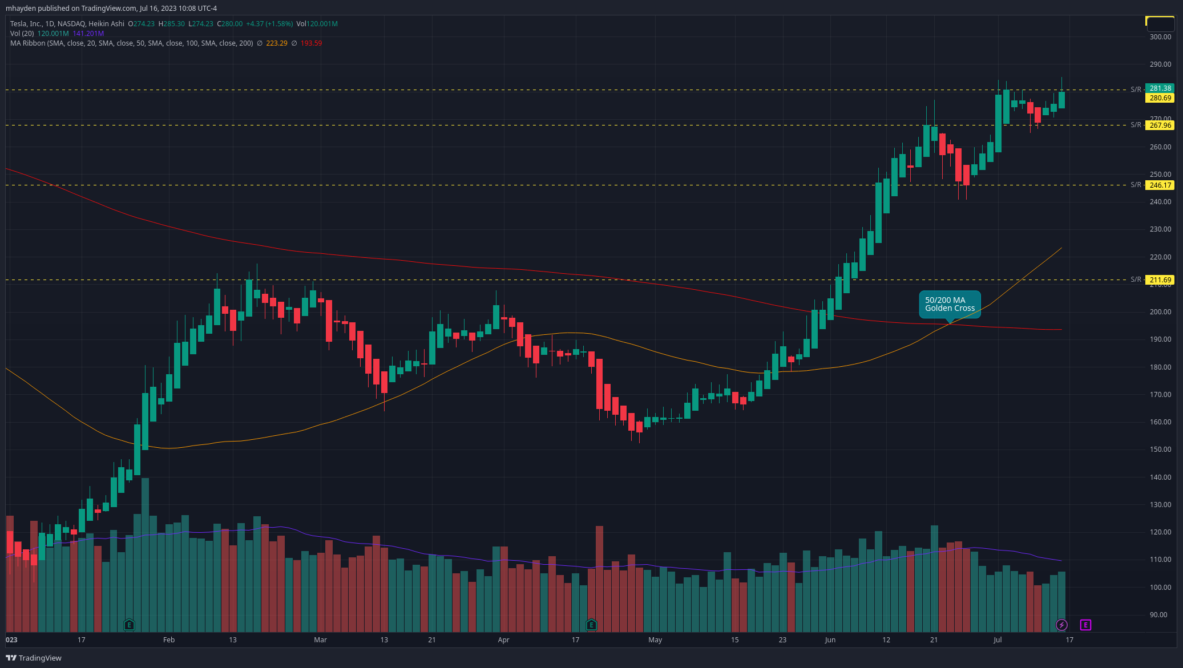The width and height of the screenshot is (1183, 668).
Task: Click the 223.29 orange MA value
Action: (277, 43)
